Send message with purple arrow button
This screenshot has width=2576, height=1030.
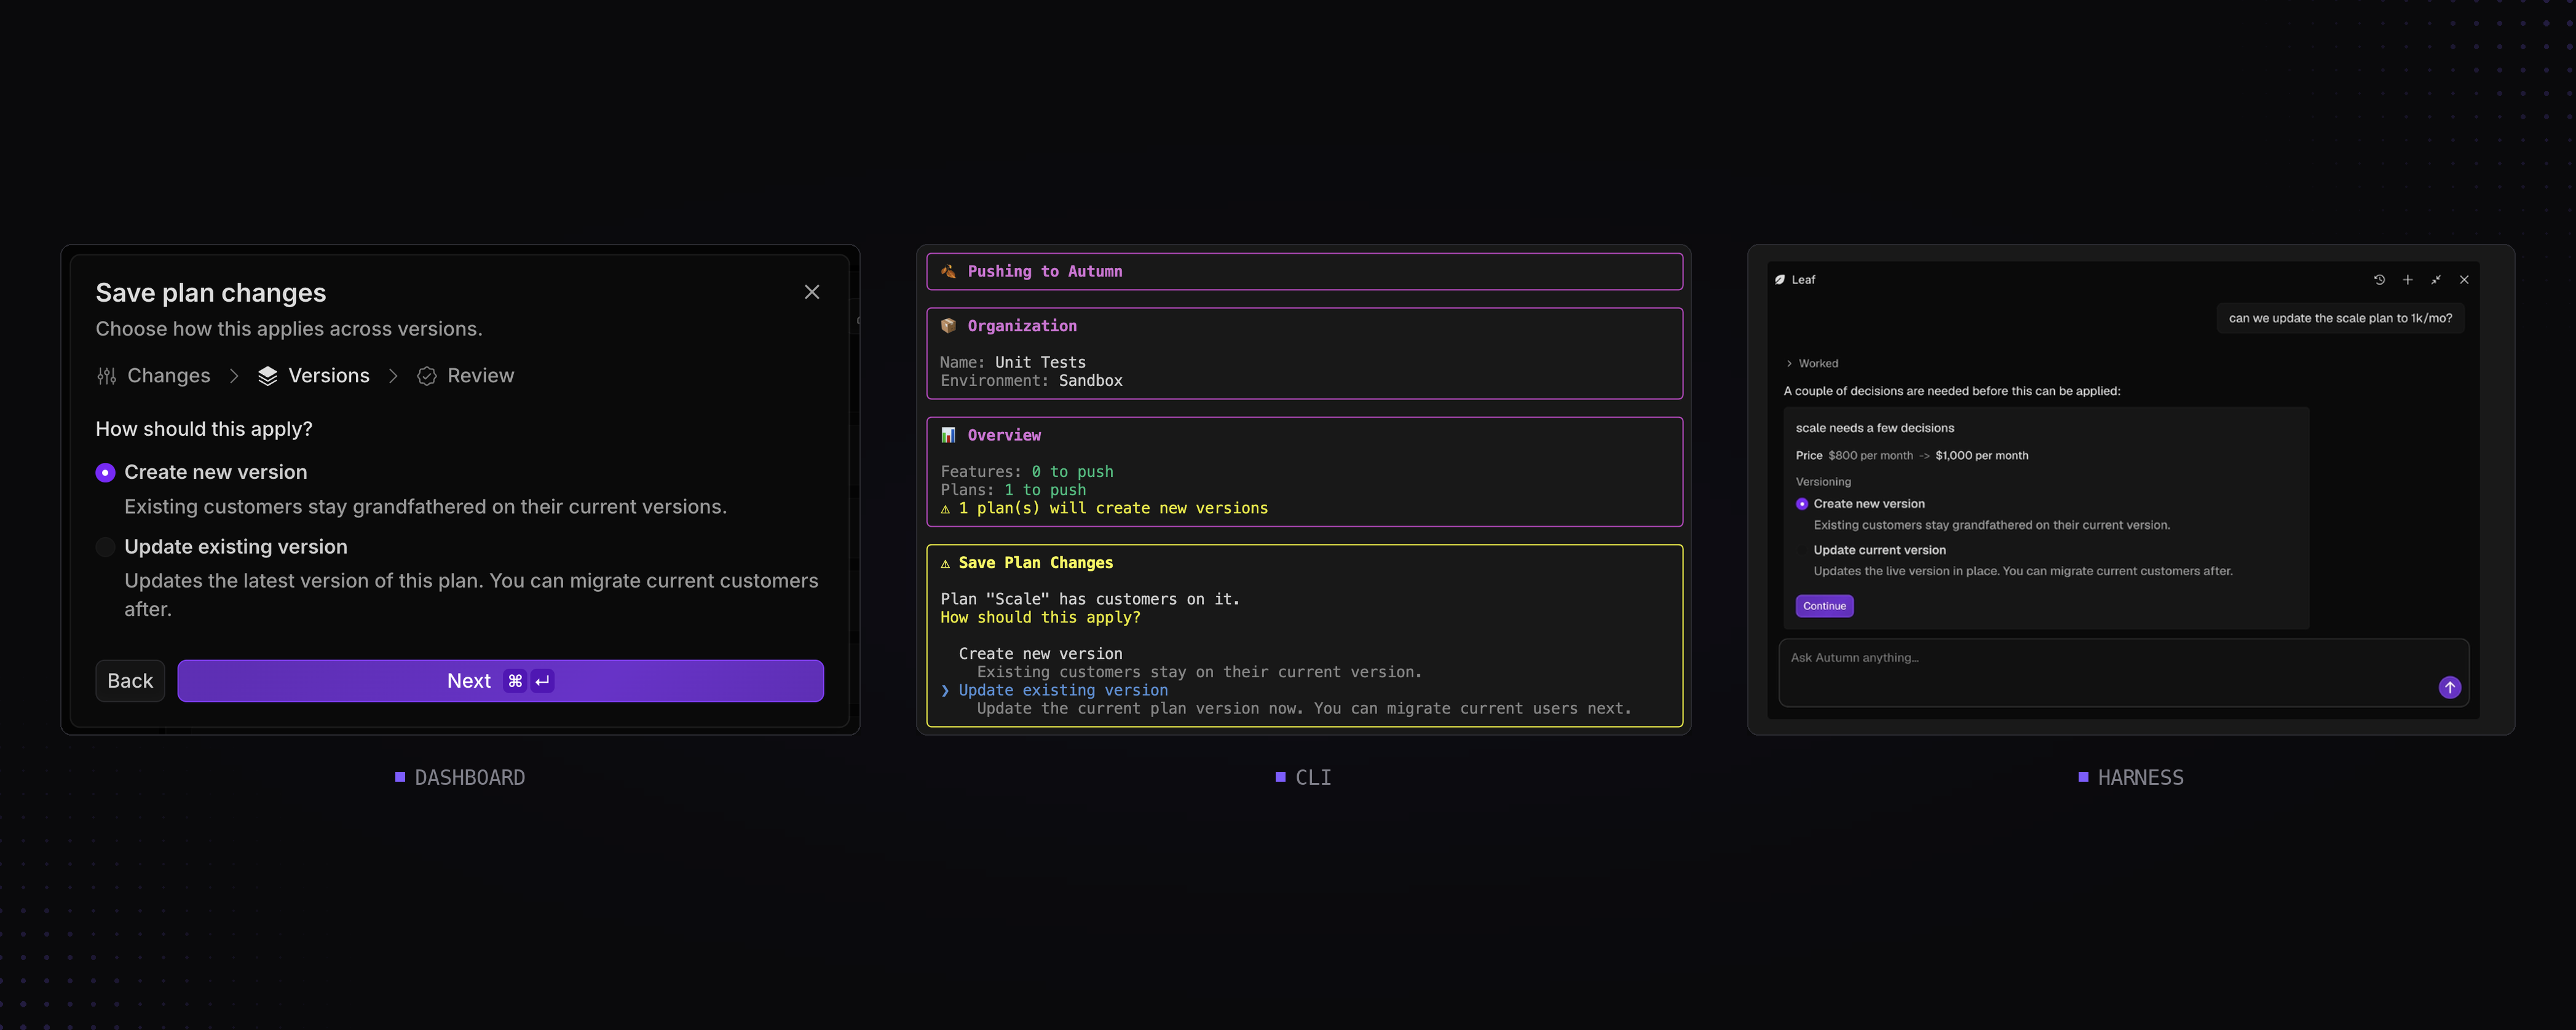pos(2449,687)
